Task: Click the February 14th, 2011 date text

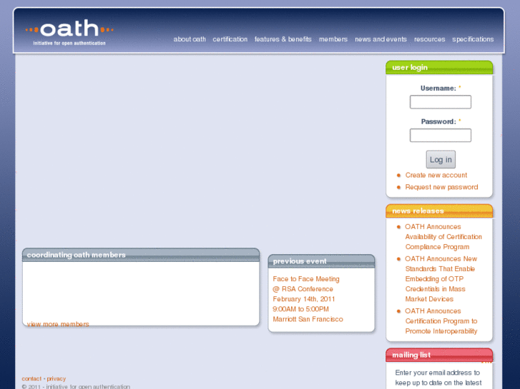Action: (304, 299)
